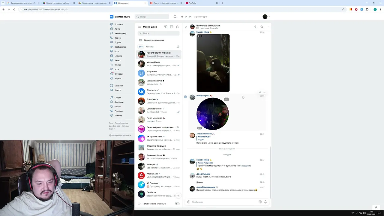The image size is (384, 216).
Task: Compose a new message with pencil icon
Action: (178, 27)
